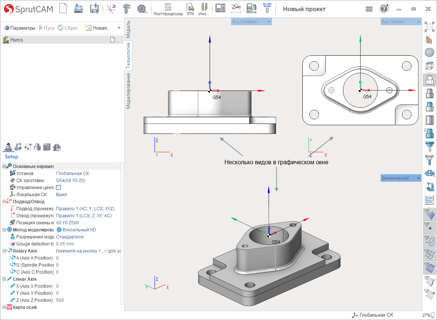This screenshot has width=437, height=320.
Task: Collapse the Linear Axis group
Action: coord(4,279)
